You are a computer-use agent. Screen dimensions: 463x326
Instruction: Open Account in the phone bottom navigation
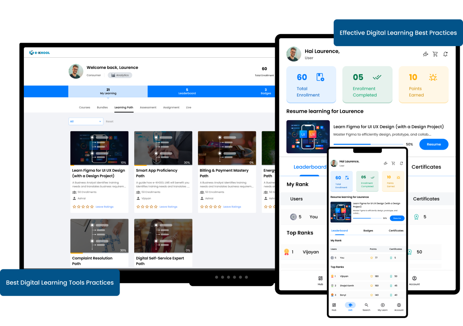[399, 306]
